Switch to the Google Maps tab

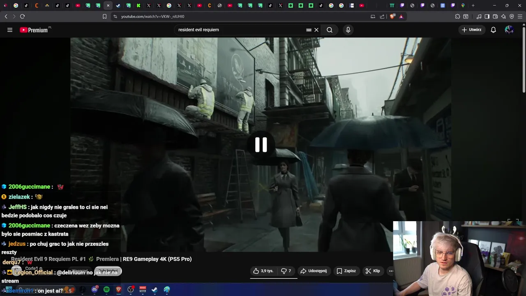click(x=463, y=5)
